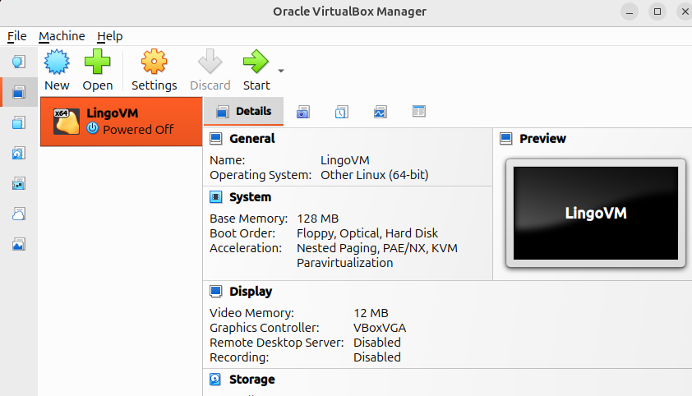
Task: Expand the Start button dropdown arrow
Action: (281, 71)
